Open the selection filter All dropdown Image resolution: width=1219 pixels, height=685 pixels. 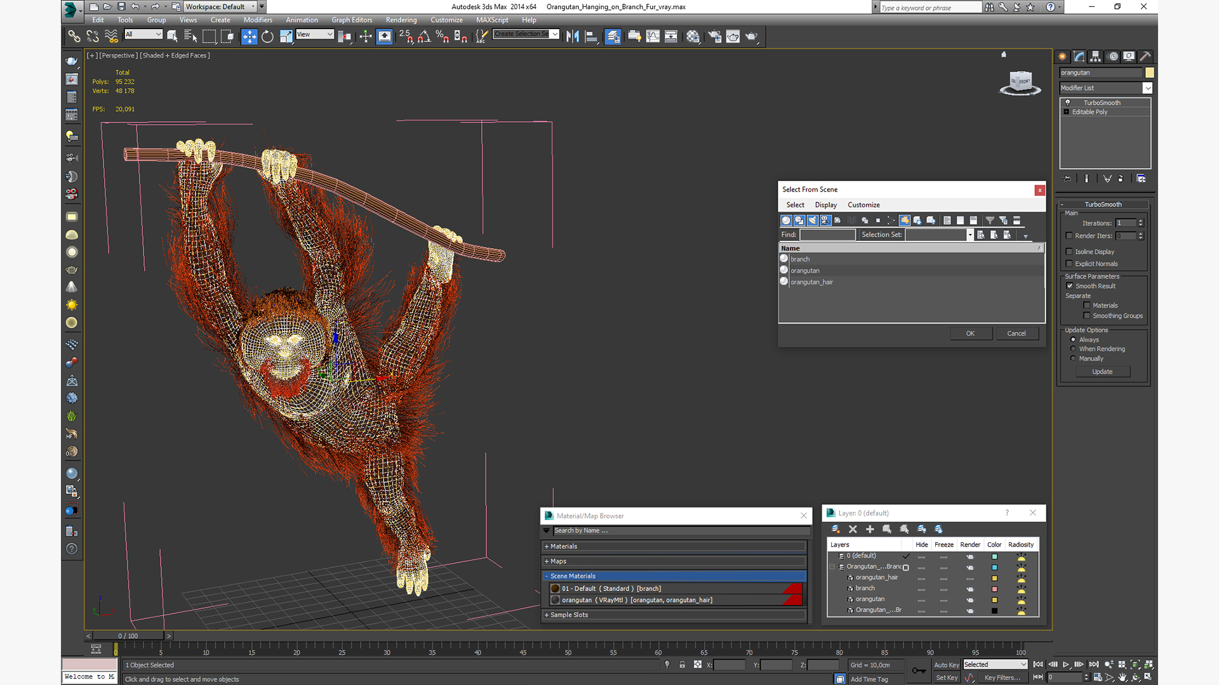tap(143, 34)
